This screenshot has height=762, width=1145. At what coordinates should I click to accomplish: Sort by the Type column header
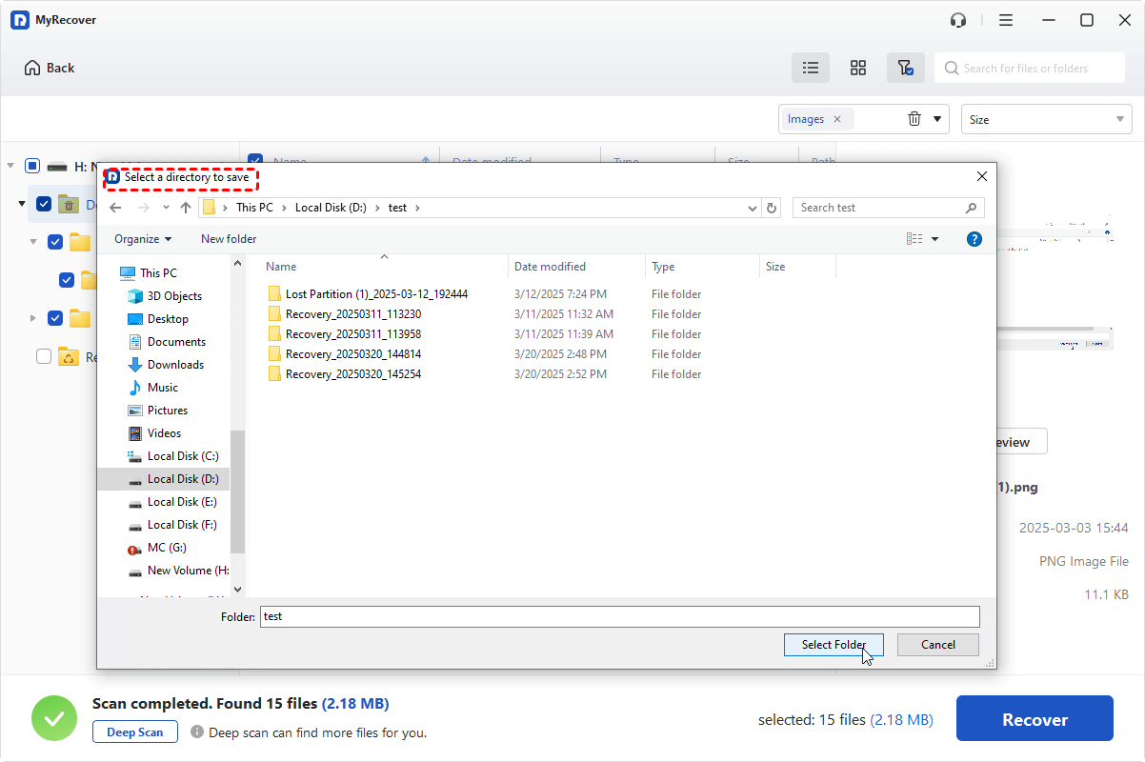click(x=703, y=267)
